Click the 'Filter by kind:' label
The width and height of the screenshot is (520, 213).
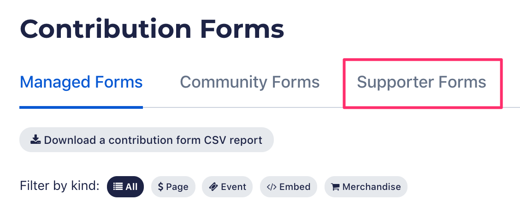coord(59,186)
